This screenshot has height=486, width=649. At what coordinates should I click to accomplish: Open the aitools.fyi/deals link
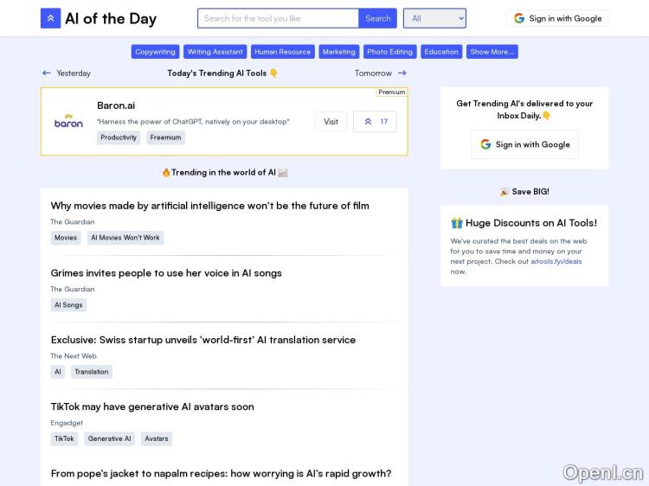click(x=556, y=261)
